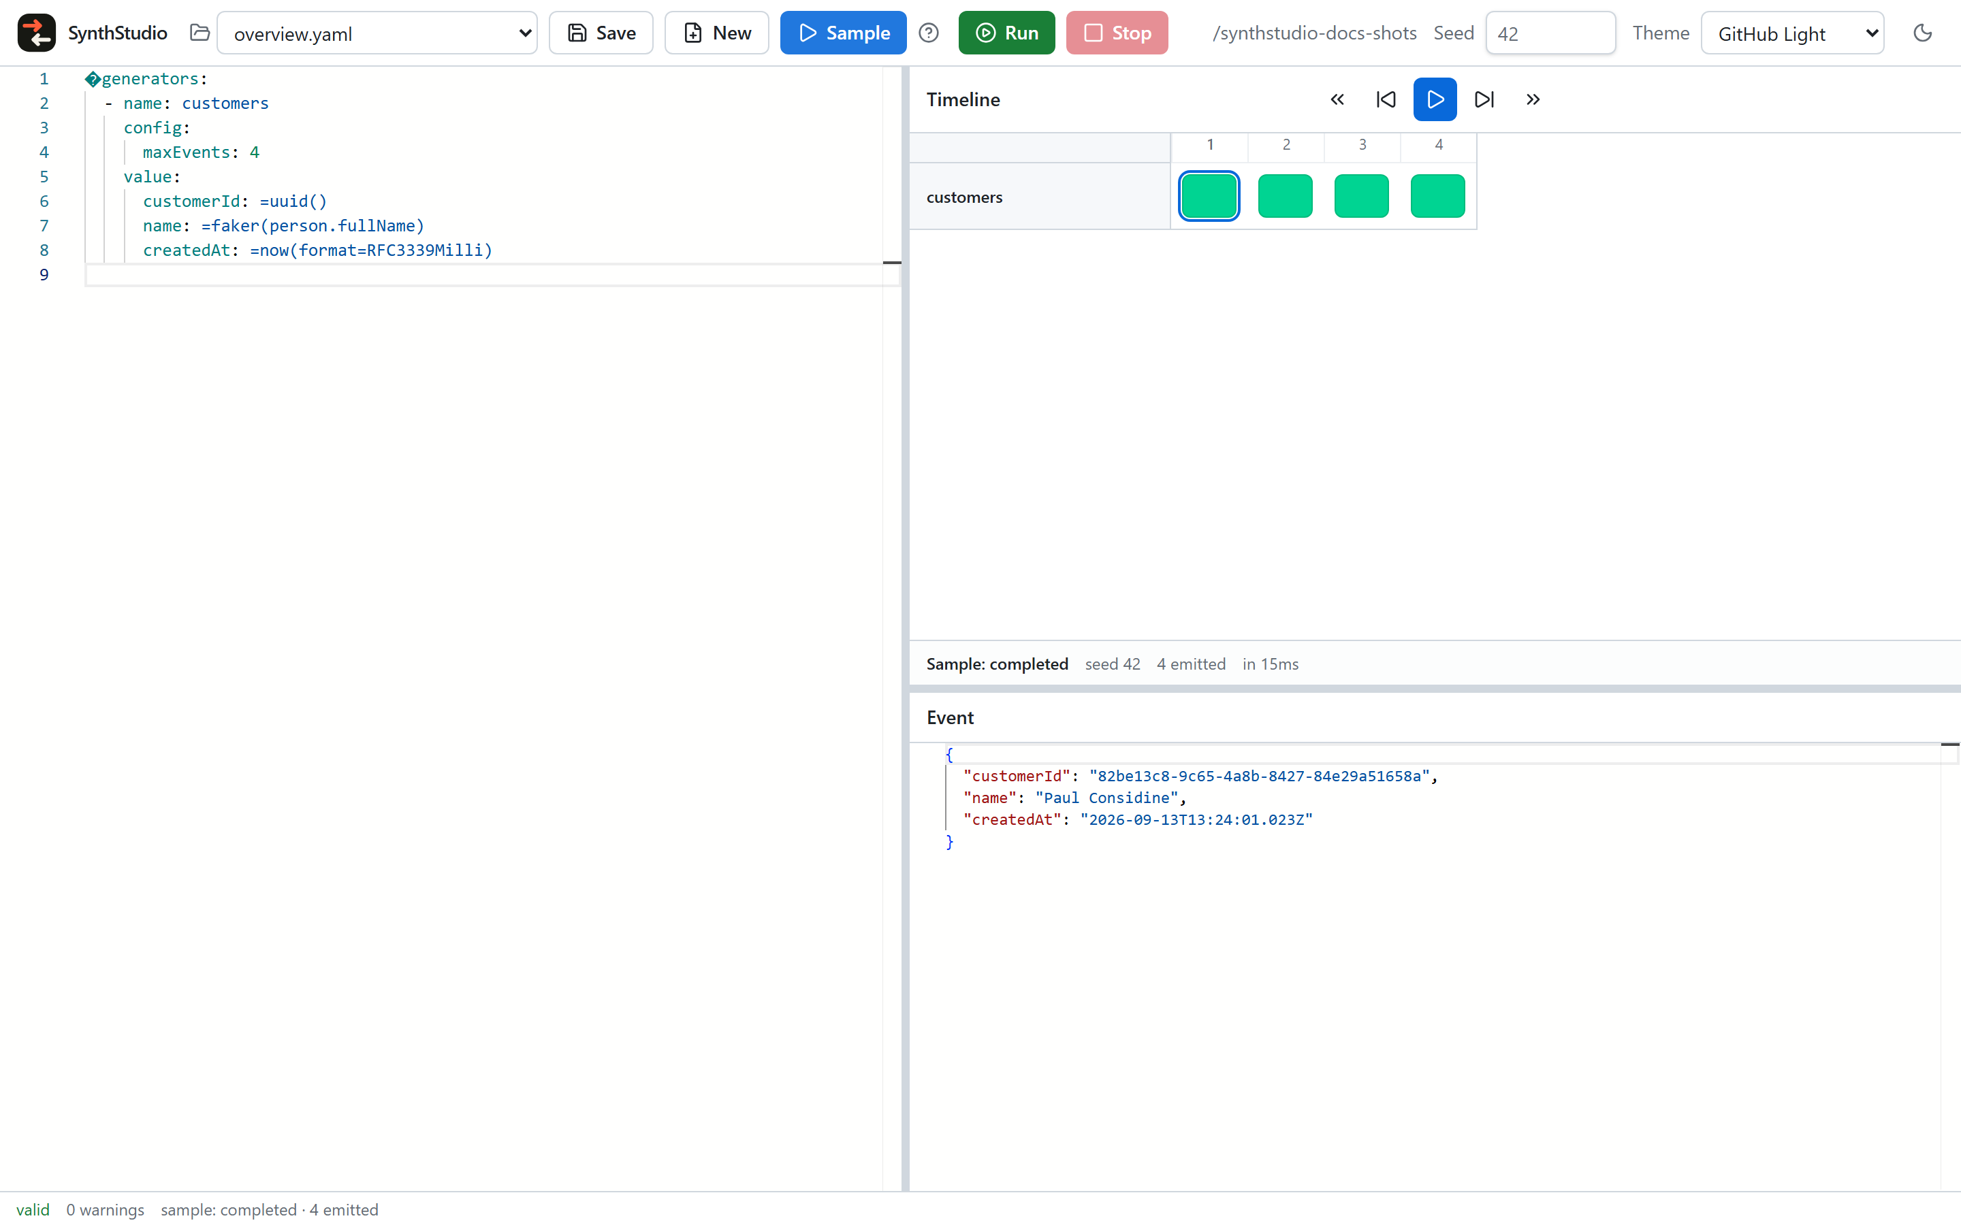Viewport: 1961px width, 1225px height.
Task: Click the '4 emitted' timeline status
Action: point(1191,664)
